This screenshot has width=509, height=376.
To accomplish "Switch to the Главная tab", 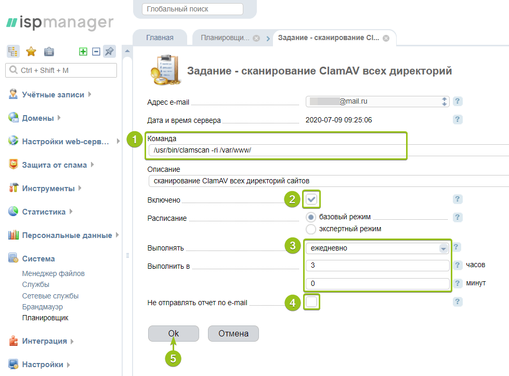I will click(160, 38).
